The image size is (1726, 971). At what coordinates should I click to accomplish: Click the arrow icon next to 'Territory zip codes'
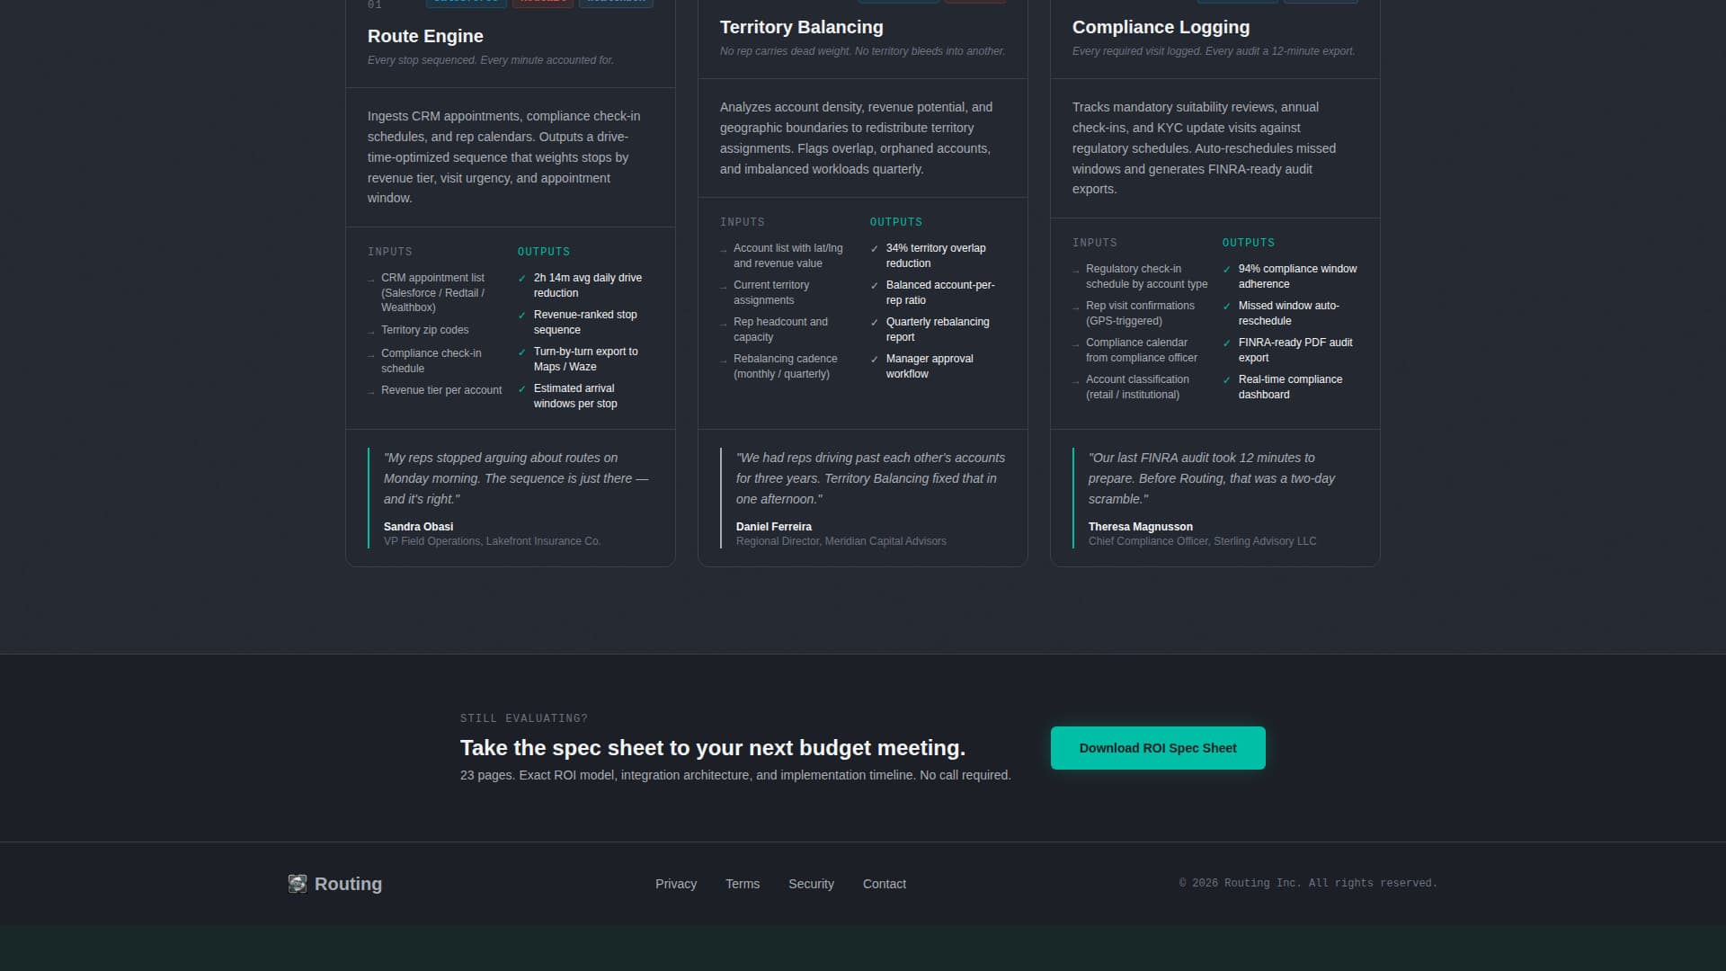click(x=371, y=330)
